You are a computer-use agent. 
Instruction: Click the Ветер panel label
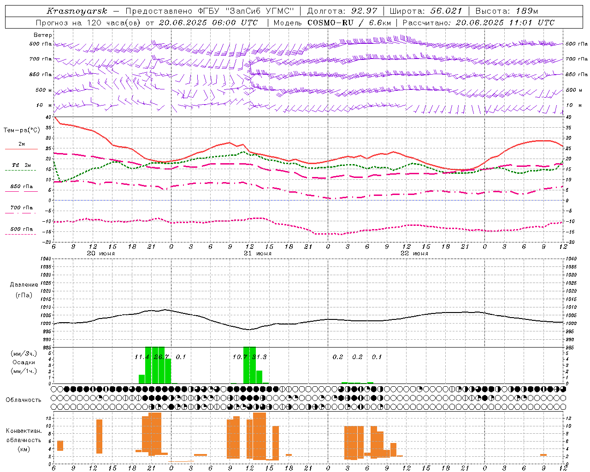pyautogui.click(x=43, y=35)
